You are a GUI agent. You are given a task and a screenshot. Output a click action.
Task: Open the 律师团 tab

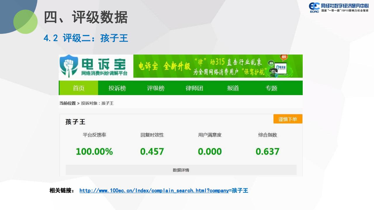click(194, 88)
